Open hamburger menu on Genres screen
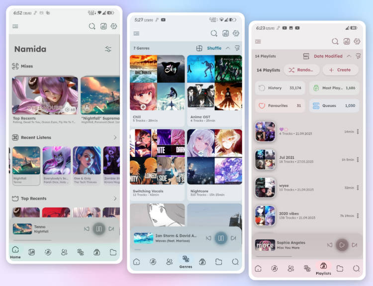The image size is (373, 286). click(136, 33)
